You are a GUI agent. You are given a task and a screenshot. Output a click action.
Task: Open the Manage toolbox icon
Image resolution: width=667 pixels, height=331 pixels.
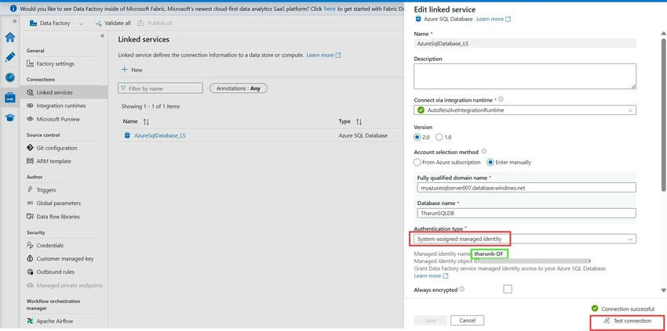(x=9, y=98)
